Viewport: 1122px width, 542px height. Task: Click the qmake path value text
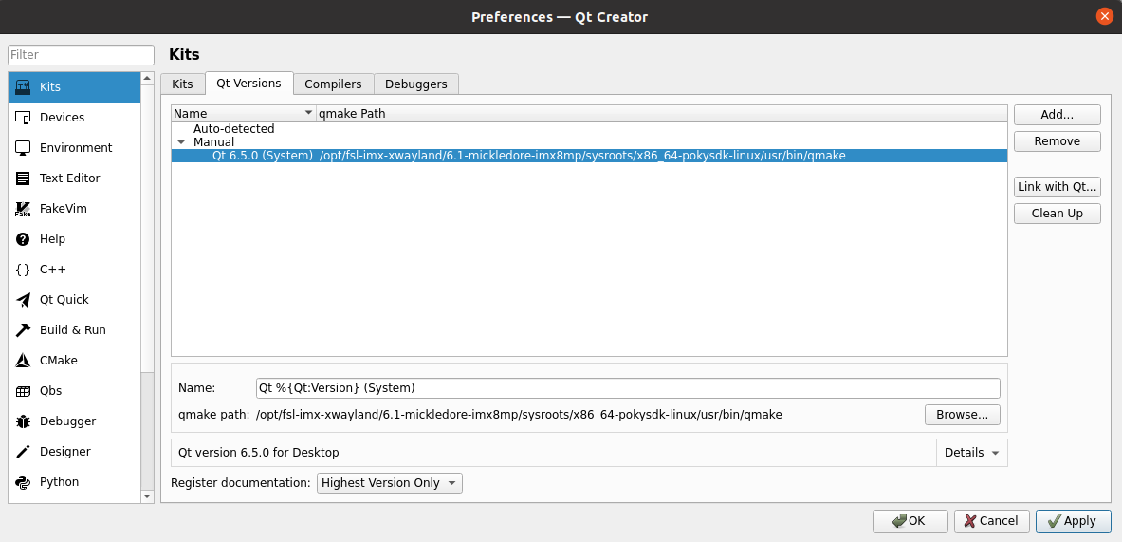coord(519,415)
